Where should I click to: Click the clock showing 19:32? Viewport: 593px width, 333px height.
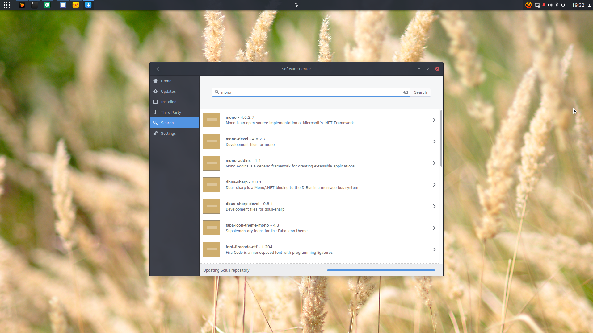point(578,5)
